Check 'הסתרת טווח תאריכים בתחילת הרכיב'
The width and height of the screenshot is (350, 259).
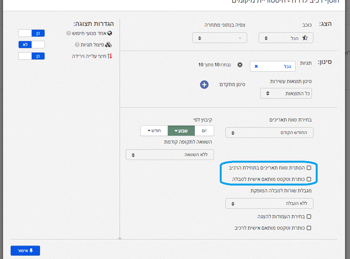pos(309,168)
